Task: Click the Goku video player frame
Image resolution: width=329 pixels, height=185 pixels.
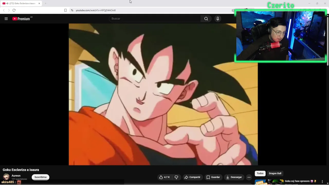Action: click(163, 94)
